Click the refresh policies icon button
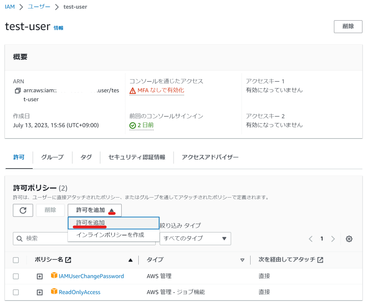This screenshot has height=303, width=374. pyautogui.click(x=23, y=210)
